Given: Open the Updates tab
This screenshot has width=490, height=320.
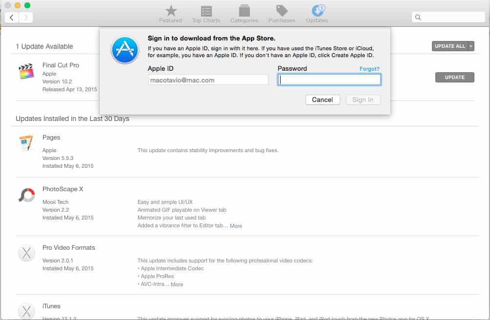Looking at the screenshot, I should (x=317, y=14).
